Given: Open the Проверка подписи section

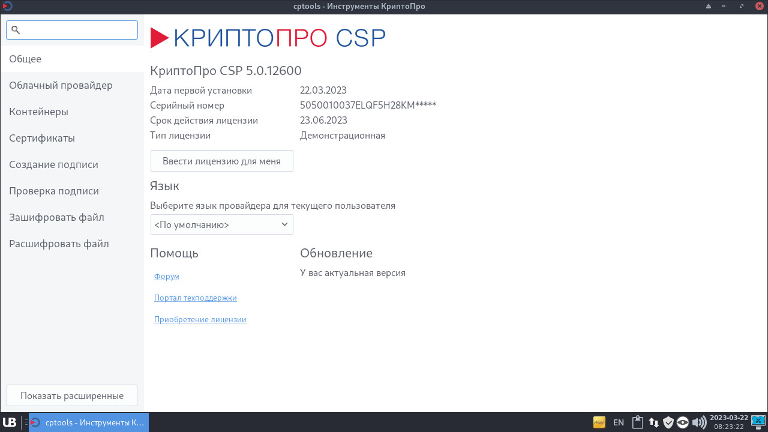Looking at the screenshot, I should point(72,191).
